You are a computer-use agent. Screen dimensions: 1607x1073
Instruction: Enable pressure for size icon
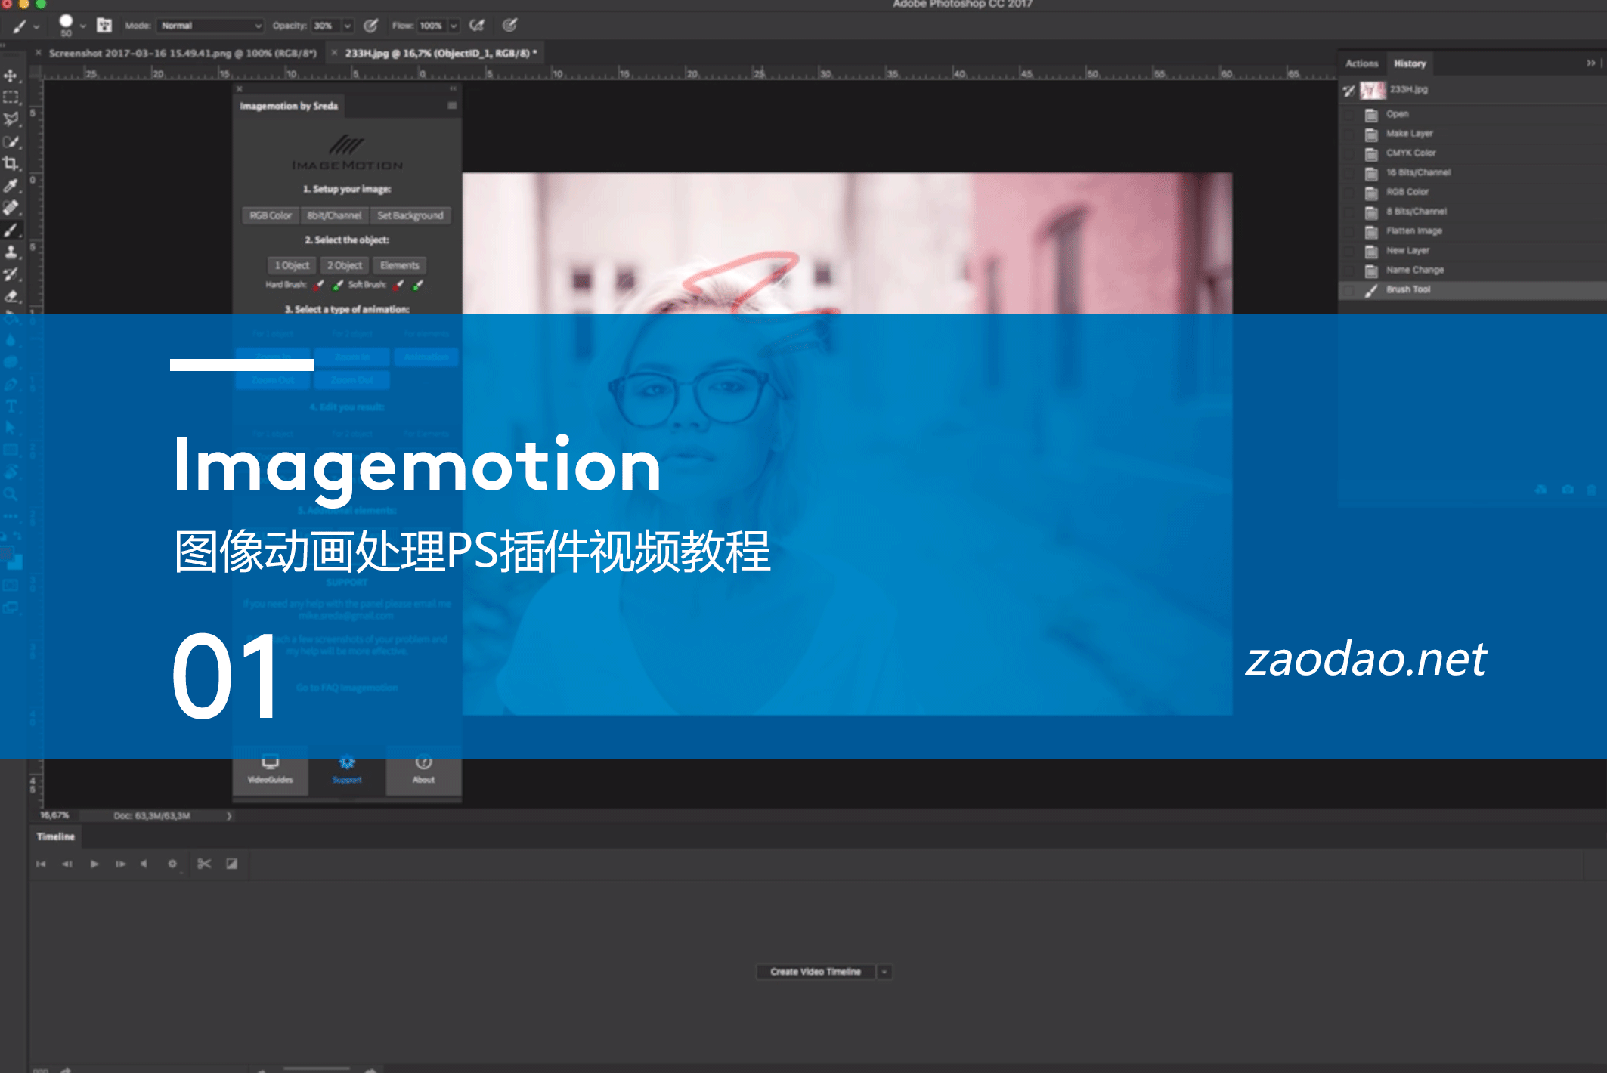click(x=510, y=26)
